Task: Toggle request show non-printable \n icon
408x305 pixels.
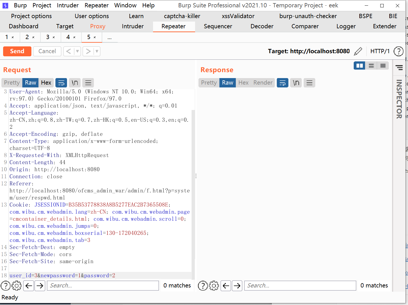Action: point(75,83)
